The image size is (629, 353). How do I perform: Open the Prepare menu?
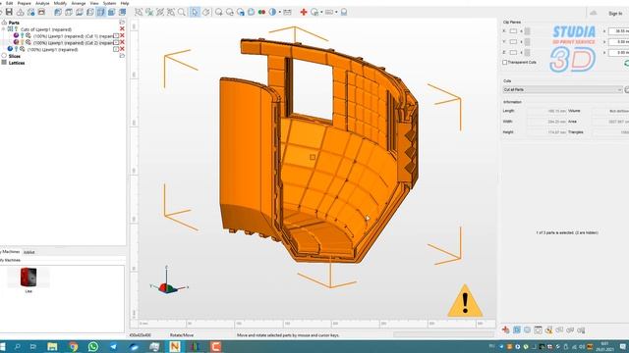coord(24,3)
